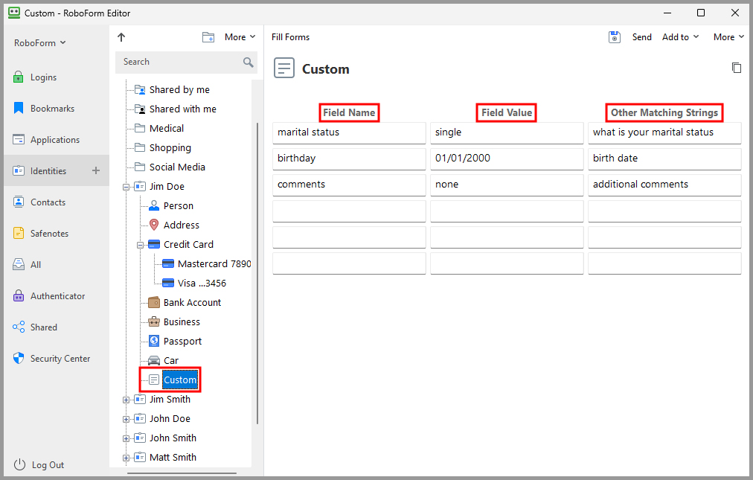Select the Mastercard 7890 card icon
Image resolution: width=753 pixels, height=480 pixels.
click(x=168, y=263)
